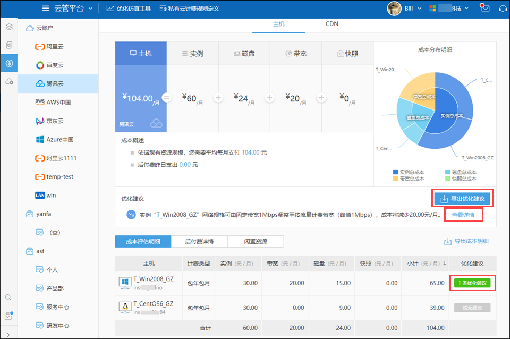Open the hamburger menu beside 云管平台

tap(46, 9)
